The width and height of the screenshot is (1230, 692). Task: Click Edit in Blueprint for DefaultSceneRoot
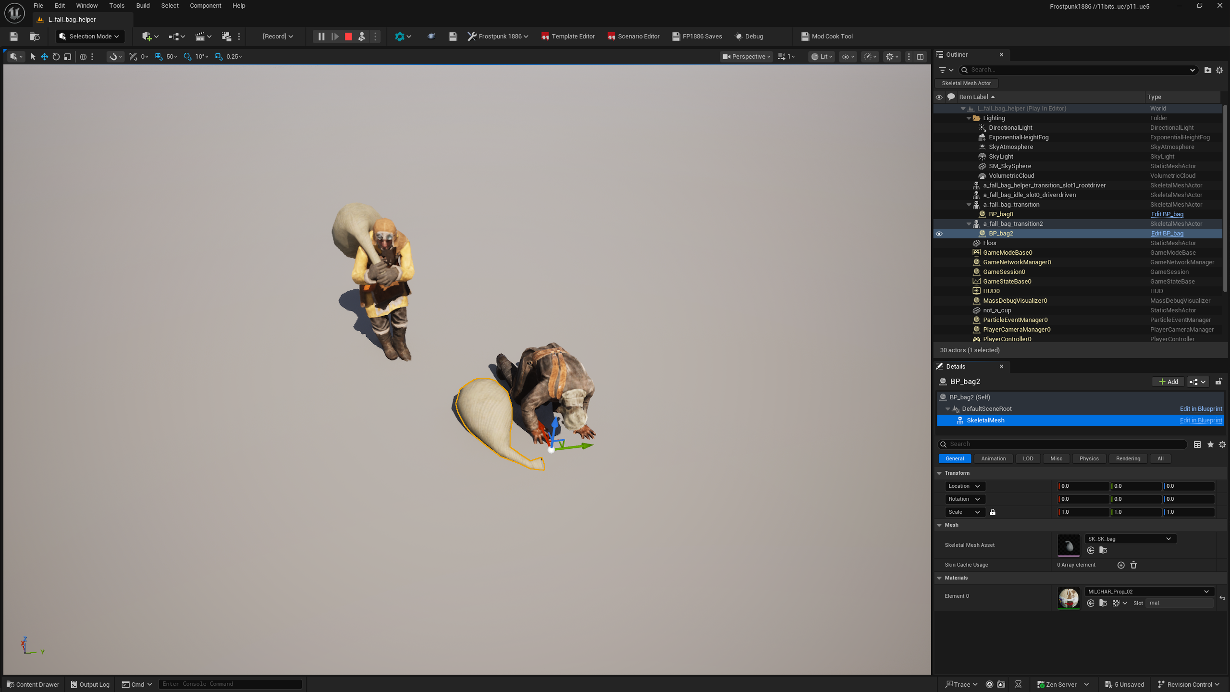pos(1201,409)
